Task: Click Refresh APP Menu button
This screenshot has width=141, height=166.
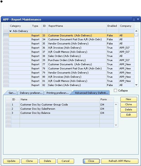Action: (x=120, y=161)
